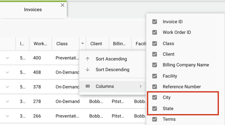
Task: Toggle the Invoice ID column checkbox
Action: coord(155,22)
